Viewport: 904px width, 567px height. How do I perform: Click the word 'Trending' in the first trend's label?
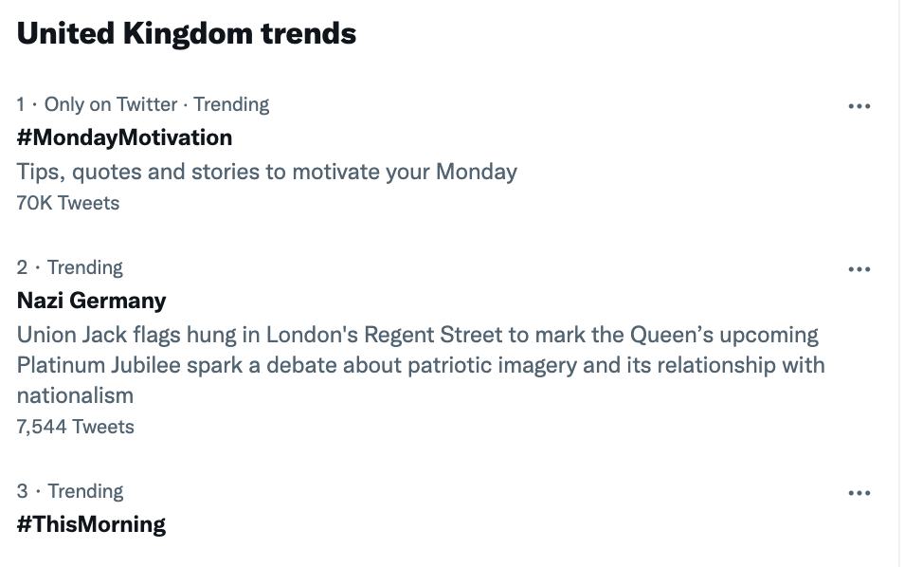pyautogui.click(x=231, y=104)
